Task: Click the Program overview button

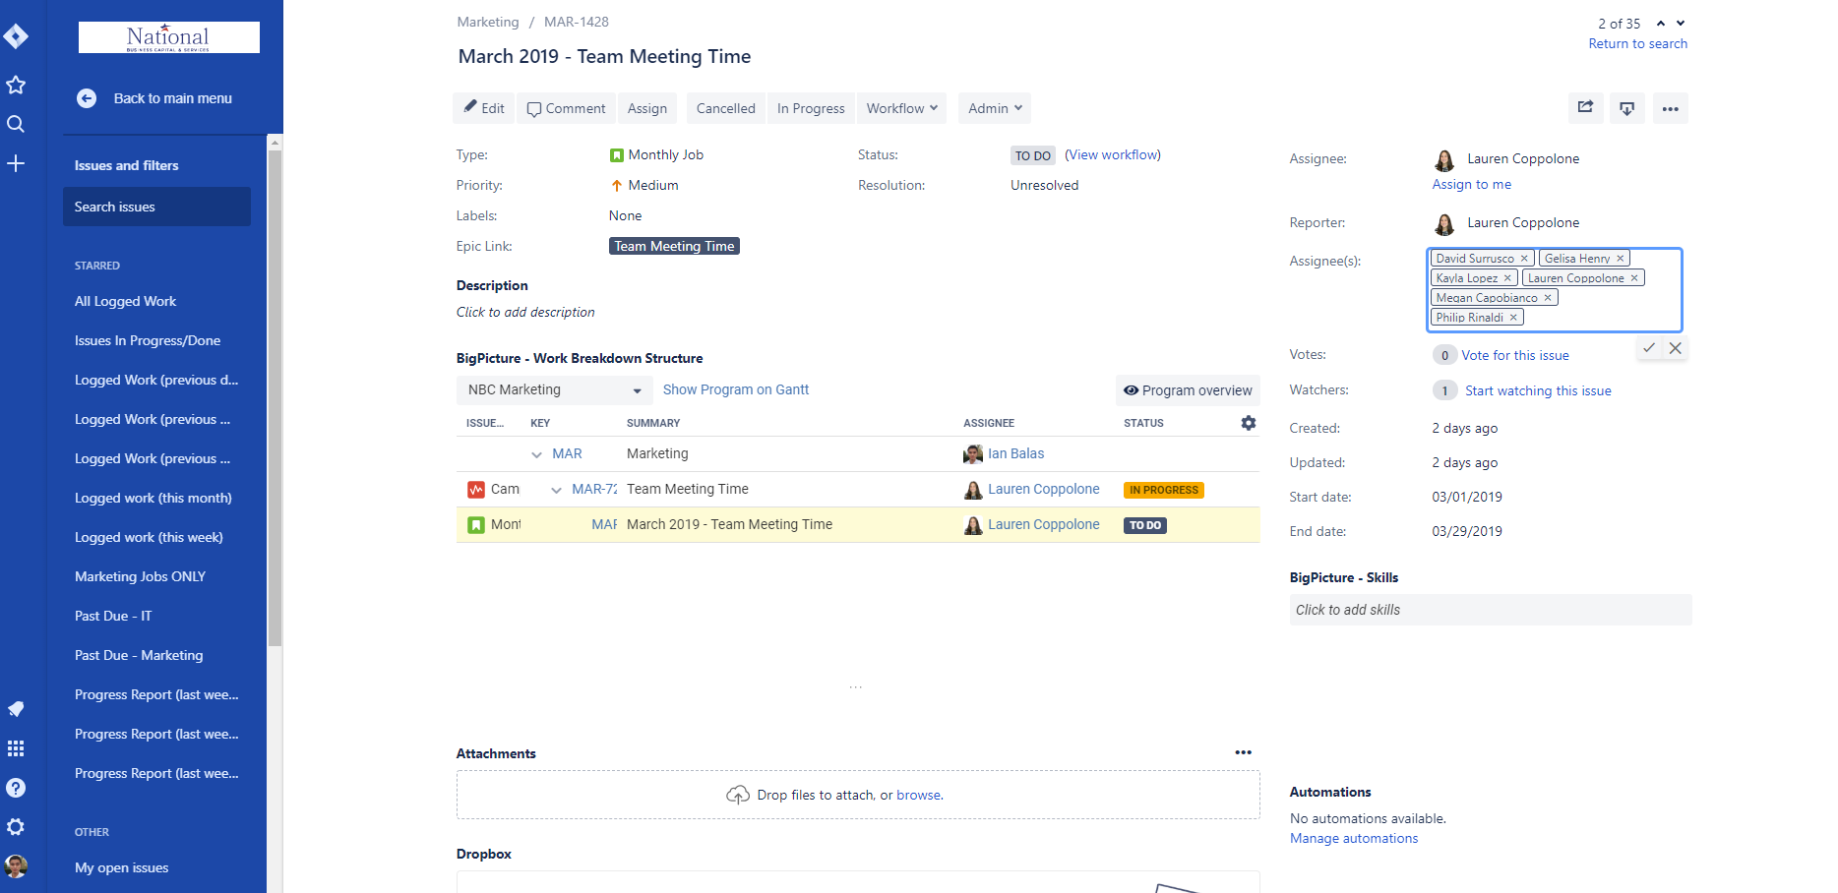Action: click(1188, 390)
